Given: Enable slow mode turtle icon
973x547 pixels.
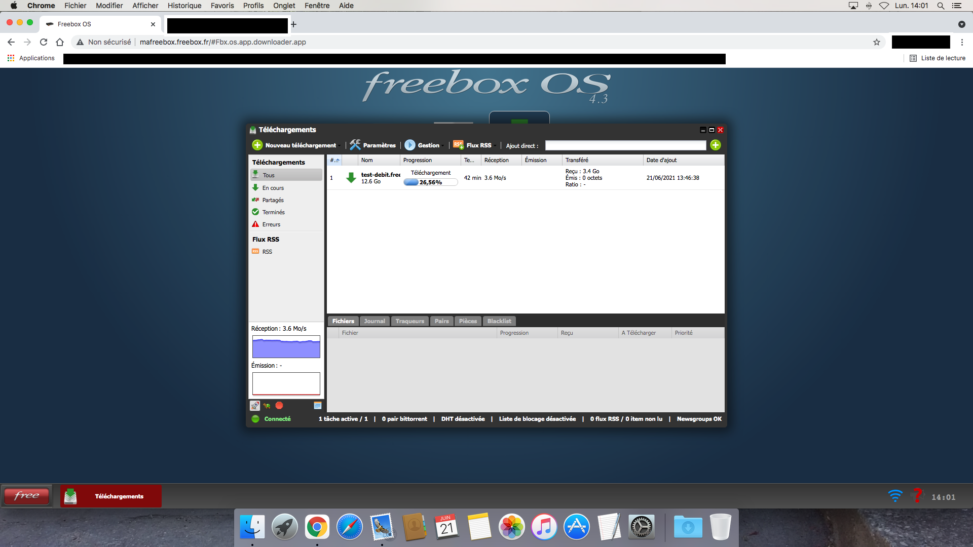Looking at the screenshot, I should pyautogui.click(x=267, y=406).
